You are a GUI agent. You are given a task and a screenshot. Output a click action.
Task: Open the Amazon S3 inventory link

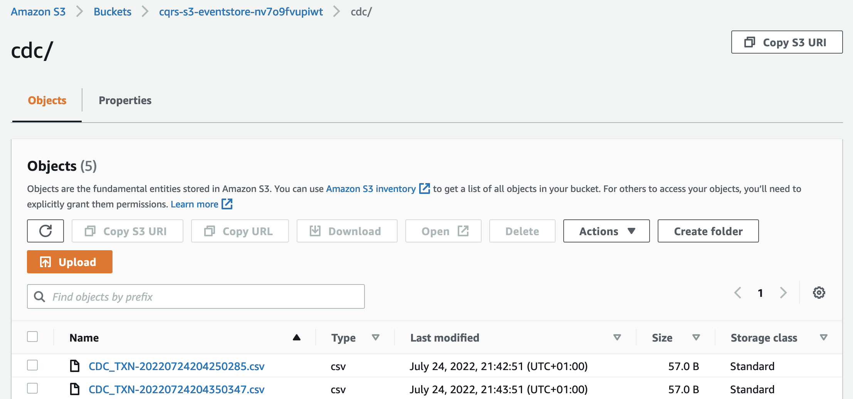point(371,189)
